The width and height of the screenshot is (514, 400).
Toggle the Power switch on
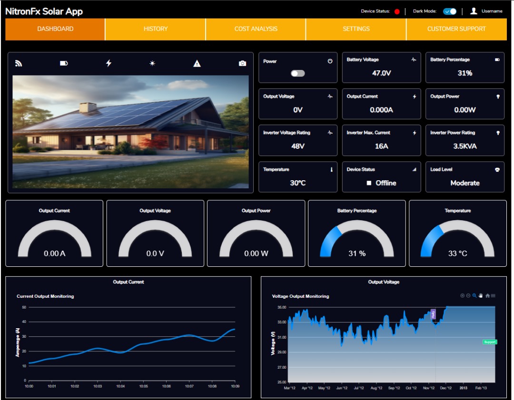(298, 73)
